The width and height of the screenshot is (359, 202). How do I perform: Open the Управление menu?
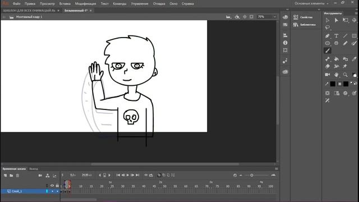(x=140, y=4)
